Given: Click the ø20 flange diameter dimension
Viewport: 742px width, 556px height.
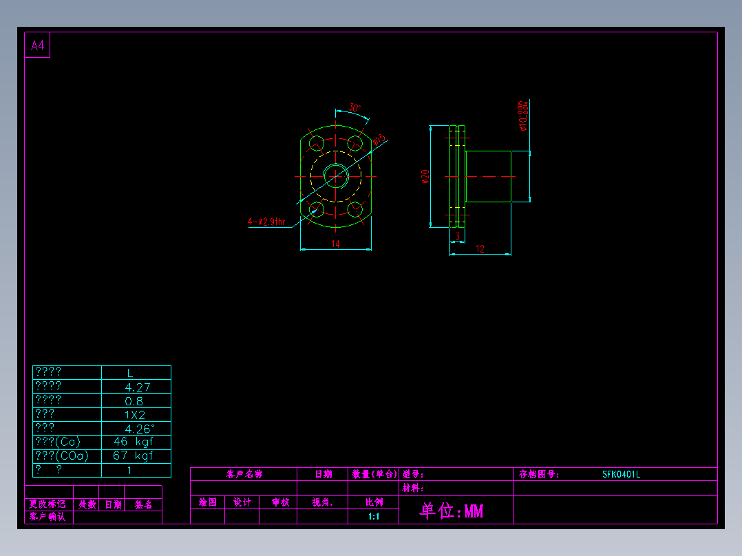Looking at the screenshot, I should tap(425, 176).
